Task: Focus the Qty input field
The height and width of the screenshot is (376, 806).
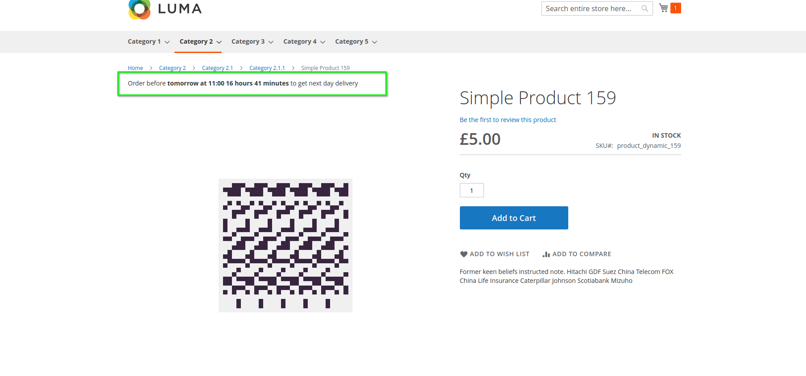Action: (471, 190)
